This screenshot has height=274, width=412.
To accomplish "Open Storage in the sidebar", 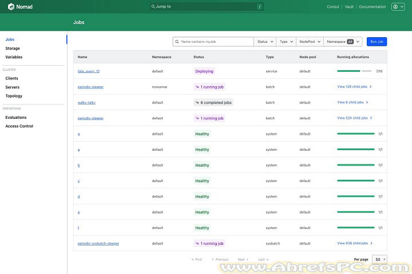I will pyautogui.click(x=13, y=49).
